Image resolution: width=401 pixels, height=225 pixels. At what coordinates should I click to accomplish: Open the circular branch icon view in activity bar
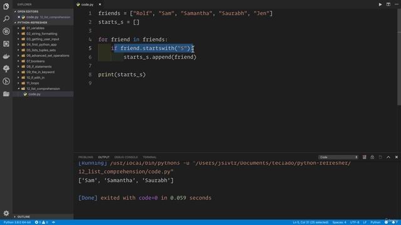(x=6, y=81)
